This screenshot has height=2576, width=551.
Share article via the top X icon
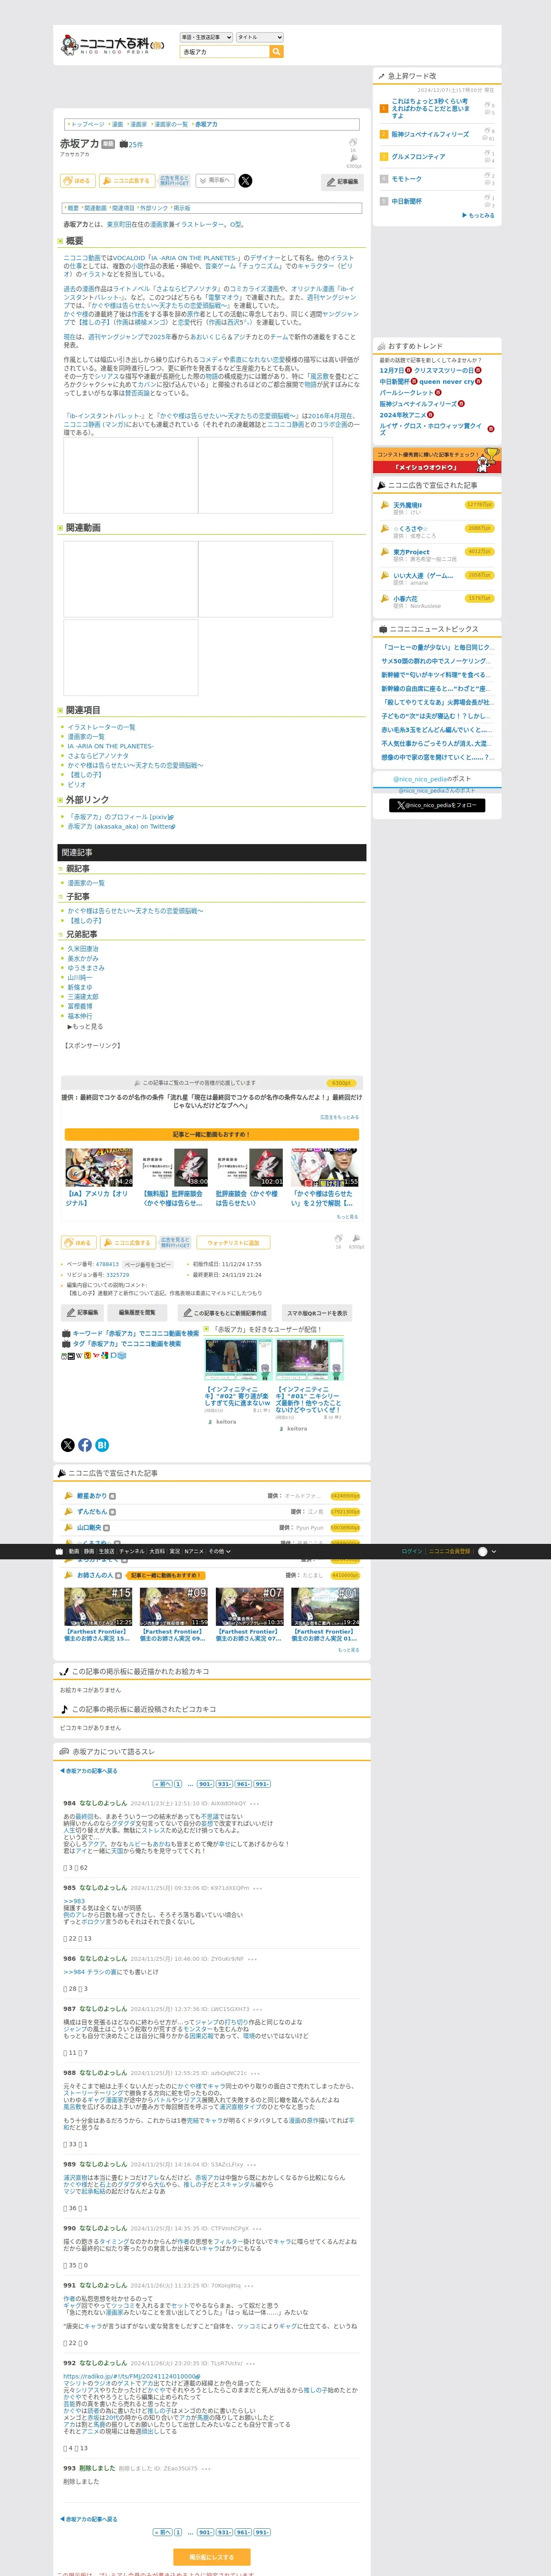click(x=245, y=181)
